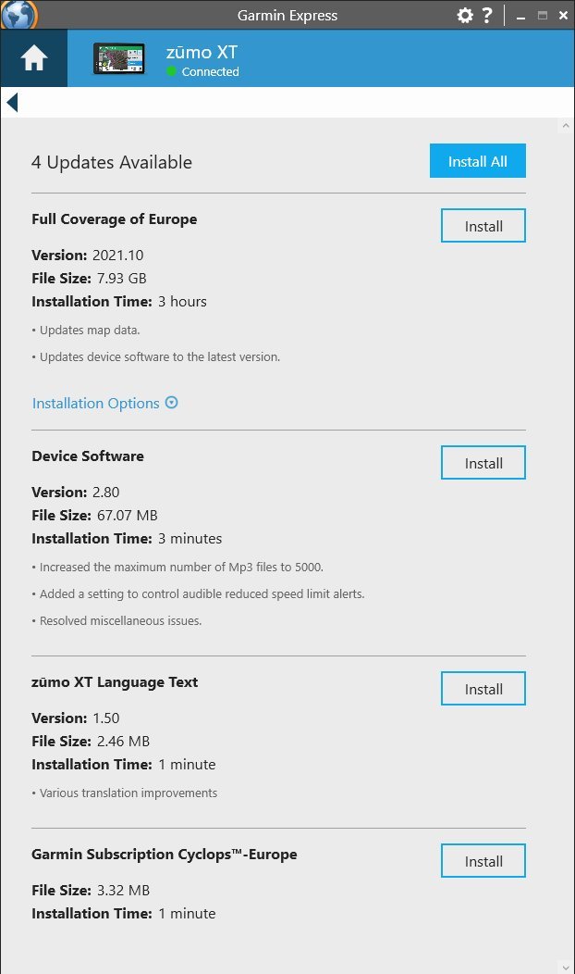Open the help question mark icon
Viewport: 575px width, 974px height.
tap(487, 15)
